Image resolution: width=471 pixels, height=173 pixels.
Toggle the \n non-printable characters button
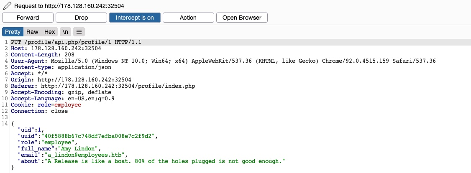click(65, 32)
